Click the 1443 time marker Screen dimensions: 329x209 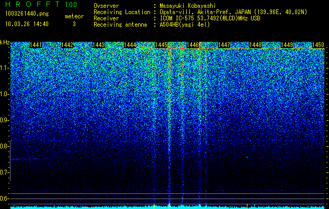point(99,45)
